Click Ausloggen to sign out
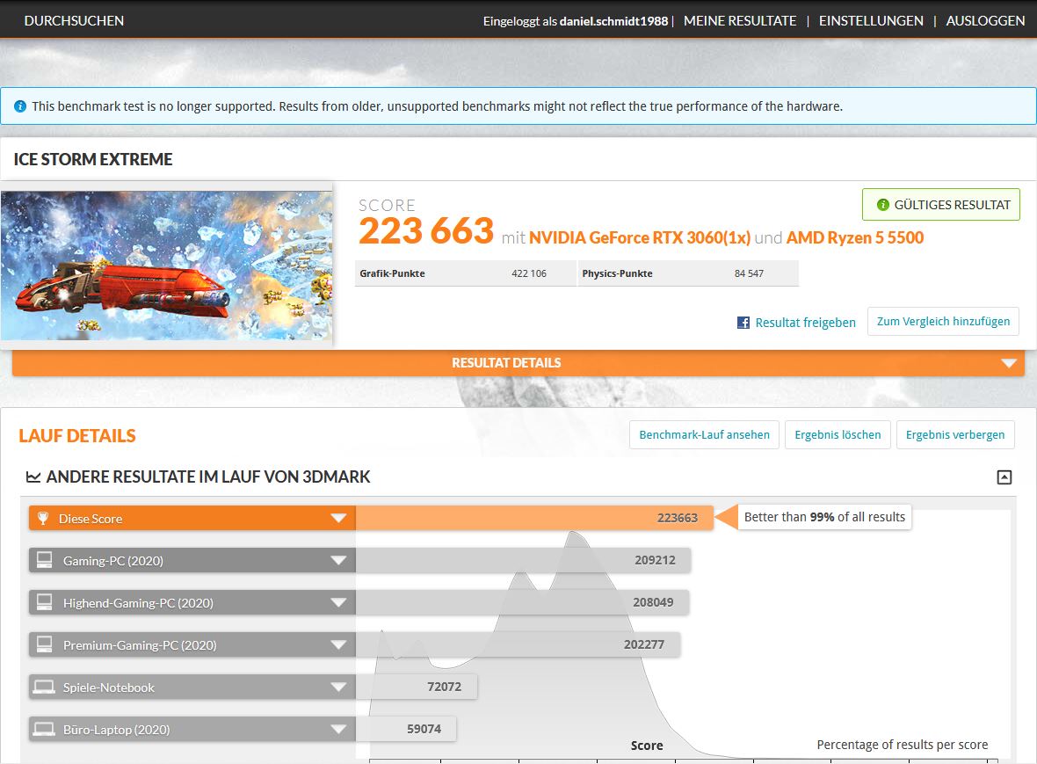1037x764 pixels. (x=985, y=20)
